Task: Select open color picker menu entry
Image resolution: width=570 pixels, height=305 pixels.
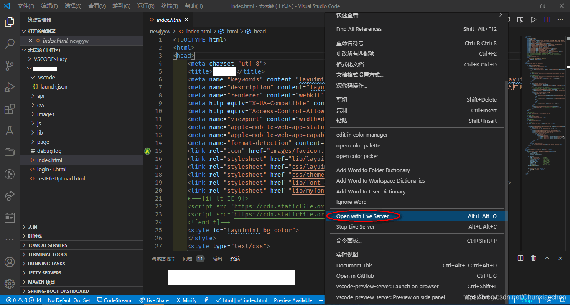Action: coord(416,156)
